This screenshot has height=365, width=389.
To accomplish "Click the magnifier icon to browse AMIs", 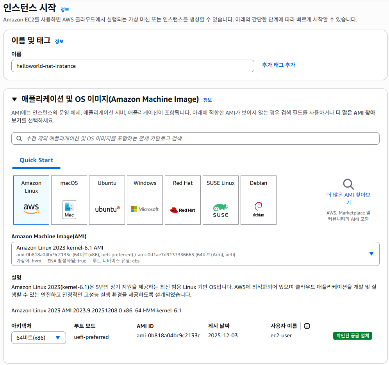I will [x=348, y=184].
